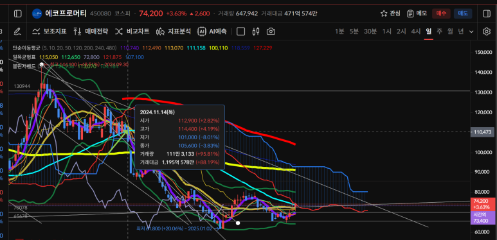Click the red 매수 buy button
This screenshot has height=240, width=497.
coord(441,13)
